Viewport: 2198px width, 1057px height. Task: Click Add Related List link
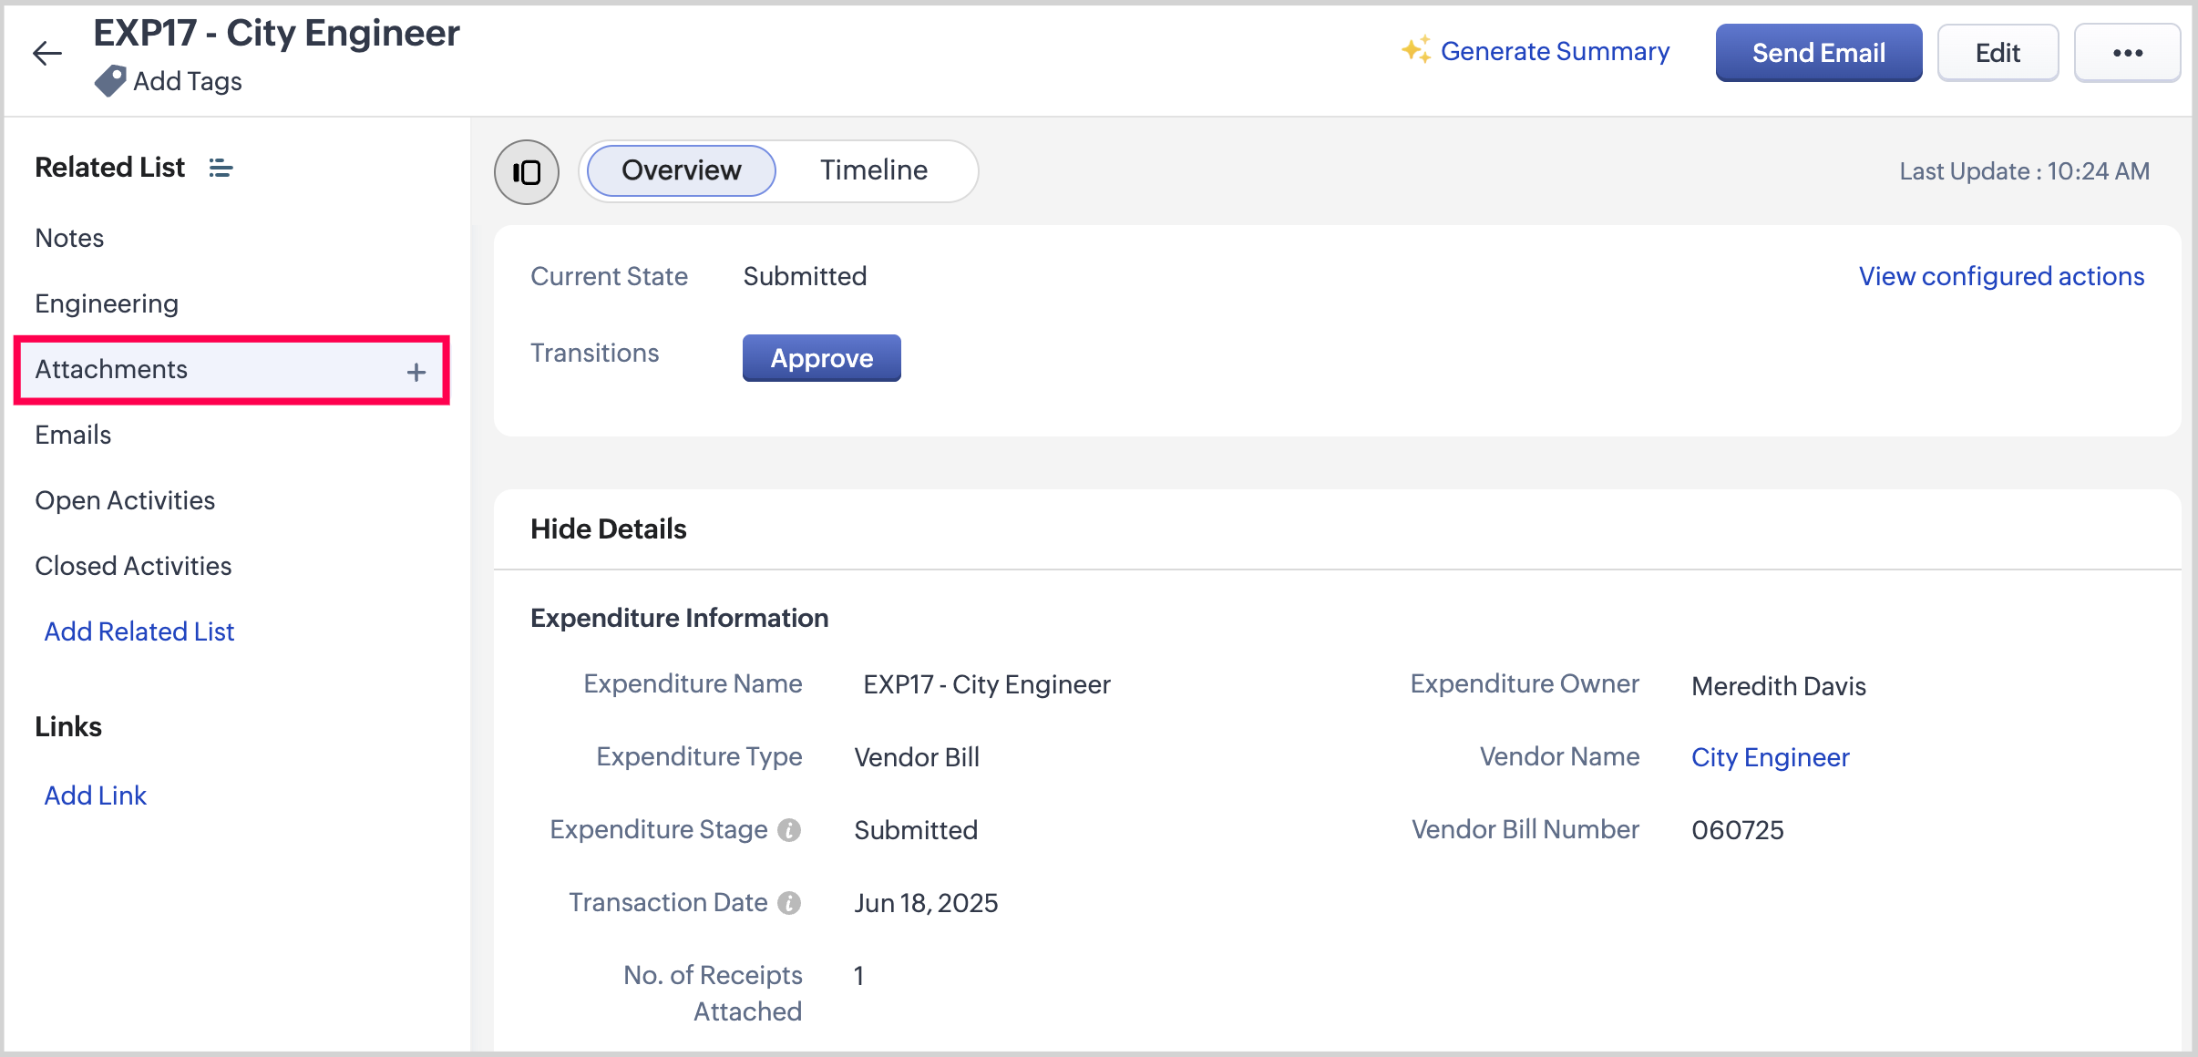click(x=139, y=631)
